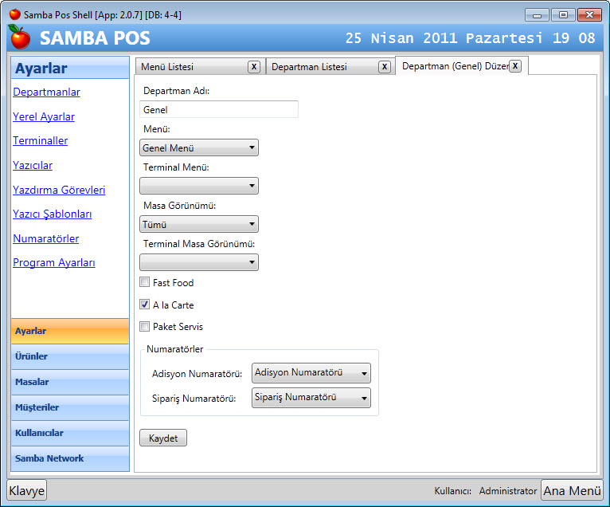Open the Adisyon Numaratörü combo box
Viewport: 610px width, 507px height.
coord(311,373)
